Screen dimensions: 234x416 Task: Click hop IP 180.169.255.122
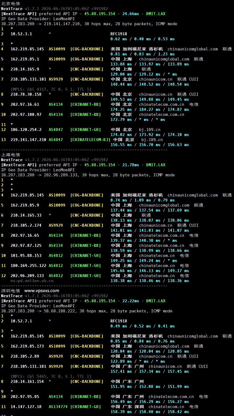tap(28, 266)
